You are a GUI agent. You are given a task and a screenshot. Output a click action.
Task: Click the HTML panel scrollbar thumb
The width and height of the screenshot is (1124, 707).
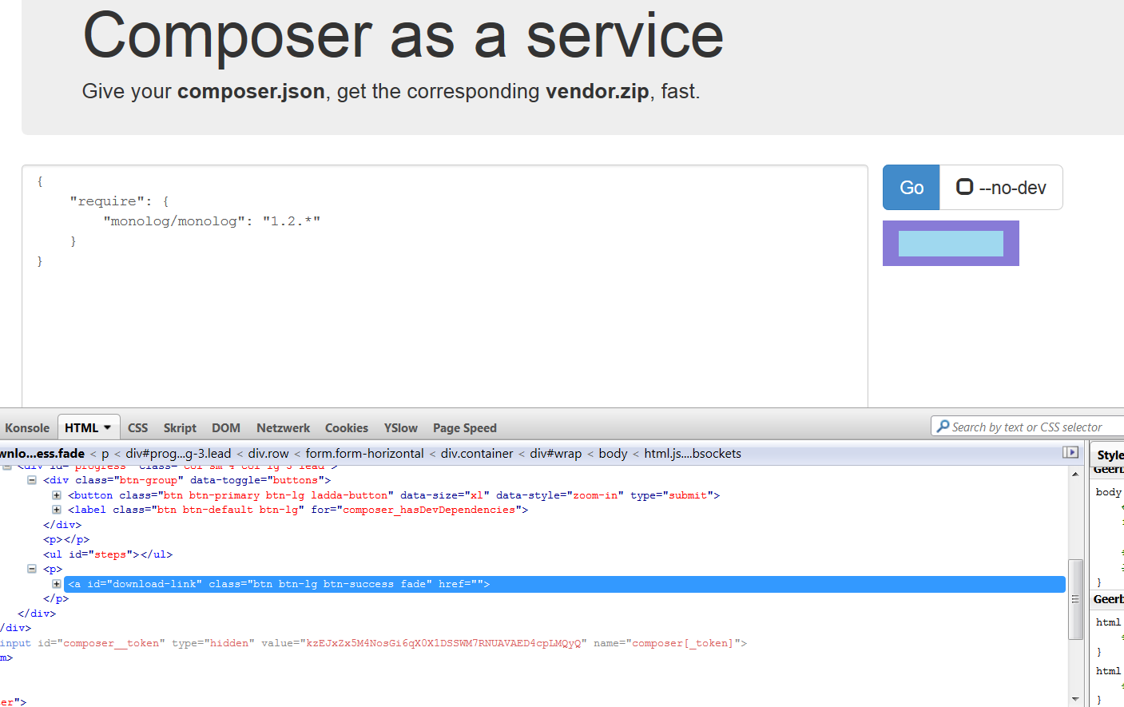click(x=1075, y=599)
